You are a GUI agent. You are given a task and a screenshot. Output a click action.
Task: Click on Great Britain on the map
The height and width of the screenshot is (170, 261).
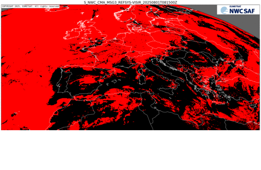click(x=93, y=31)
